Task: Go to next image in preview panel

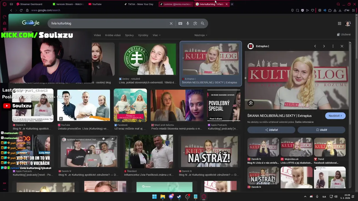Action: click(x=324, y=46)
